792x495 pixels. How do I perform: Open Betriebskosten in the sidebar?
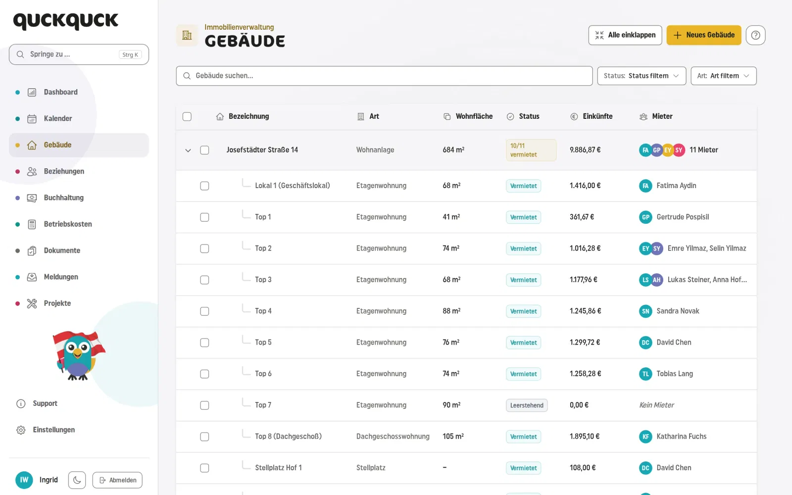point(79,224)
